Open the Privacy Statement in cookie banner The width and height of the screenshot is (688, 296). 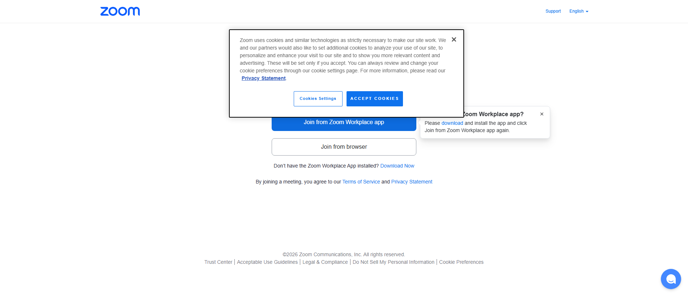coord(264,78)
